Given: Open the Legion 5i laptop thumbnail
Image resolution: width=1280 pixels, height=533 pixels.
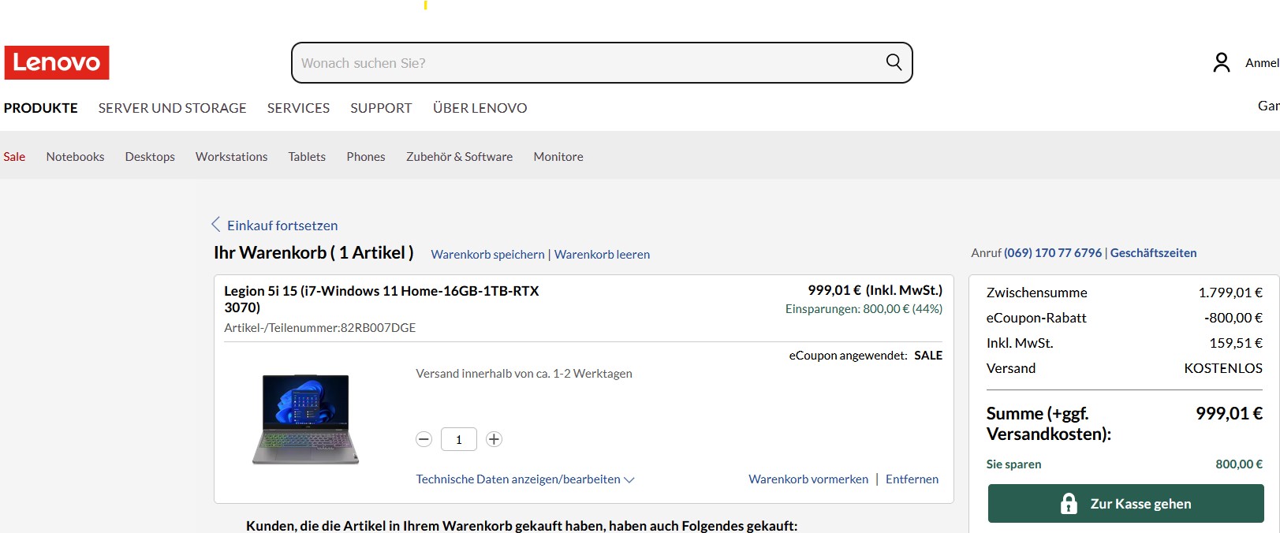Looking at the screenshot, I should click(x=305, y=419).
